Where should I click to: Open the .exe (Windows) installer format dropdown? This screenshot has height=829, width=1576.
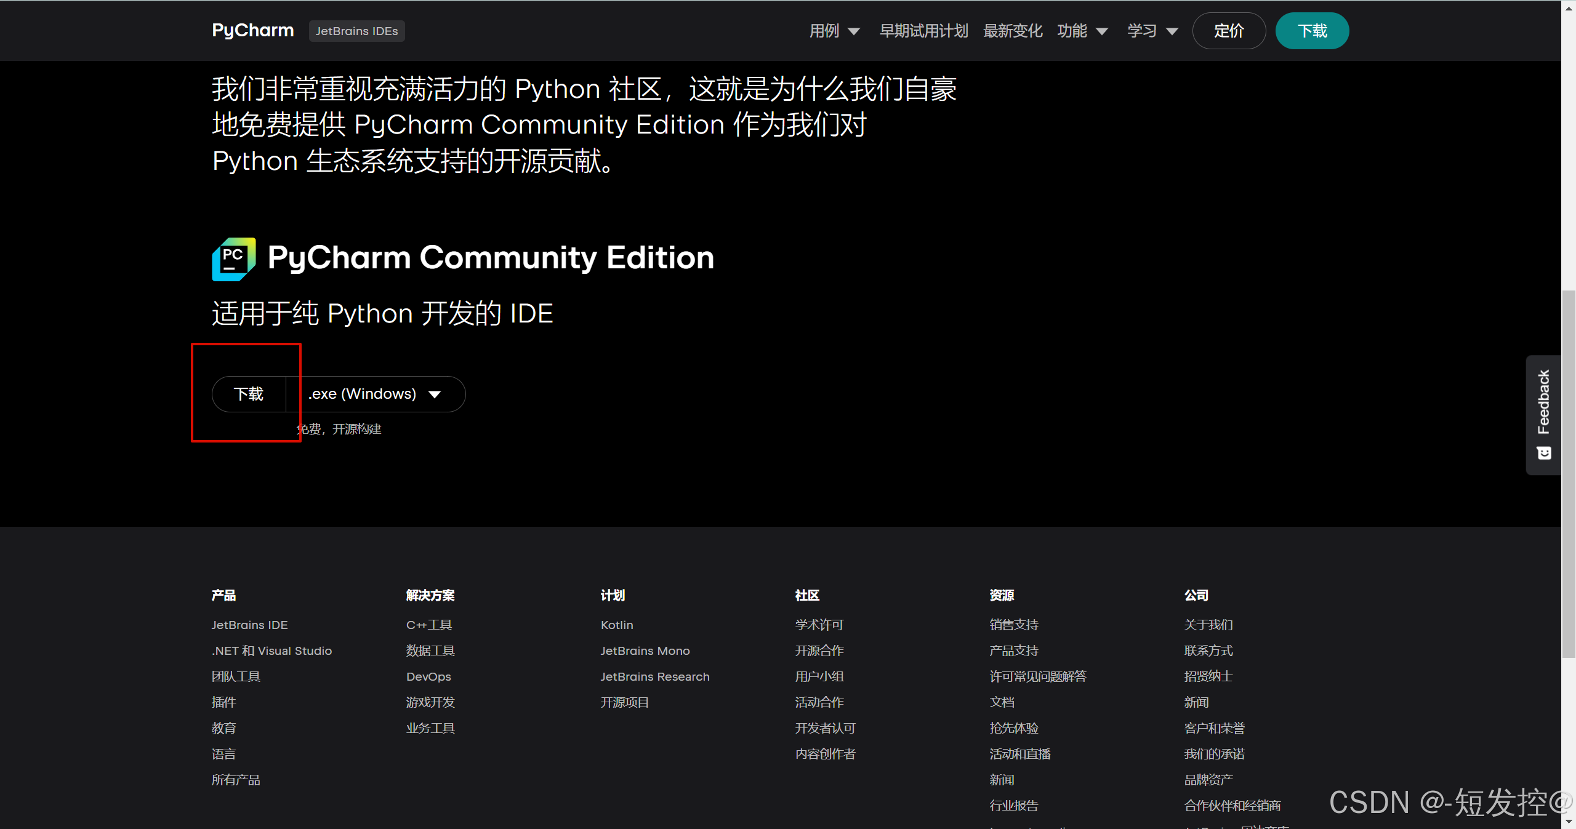point(374,394)
